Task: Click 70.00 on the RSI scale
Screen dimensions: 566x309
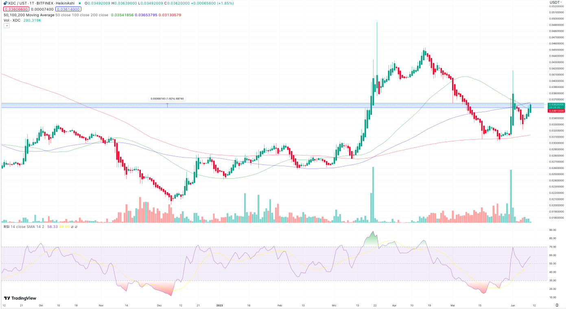Action: (552, 247)
